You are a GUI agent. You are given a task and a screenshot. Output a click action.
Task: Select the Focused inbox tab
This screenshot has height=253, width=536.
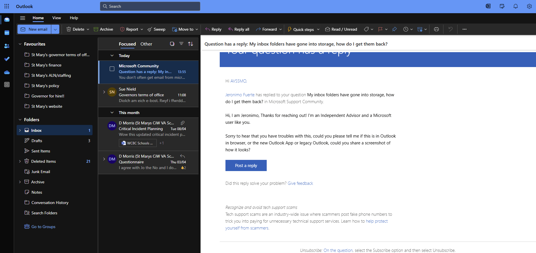pos(127,44)
